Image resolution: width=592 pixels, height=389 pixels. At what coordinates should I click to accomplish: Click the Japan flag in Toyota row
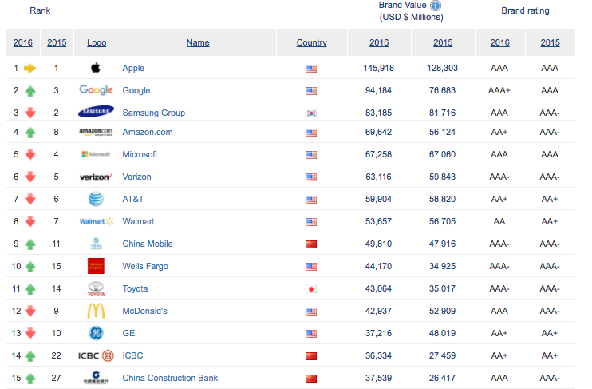pyautogui.click(x=311, y=288)
